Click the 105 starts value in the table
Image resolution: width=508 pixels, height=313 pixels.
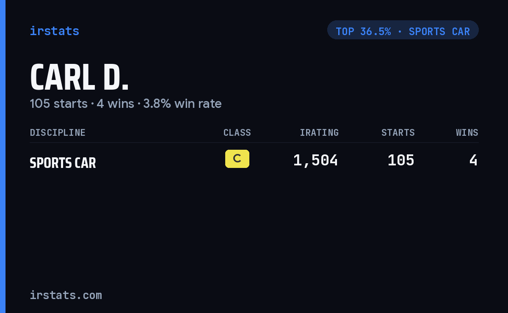tap(401, 160)
